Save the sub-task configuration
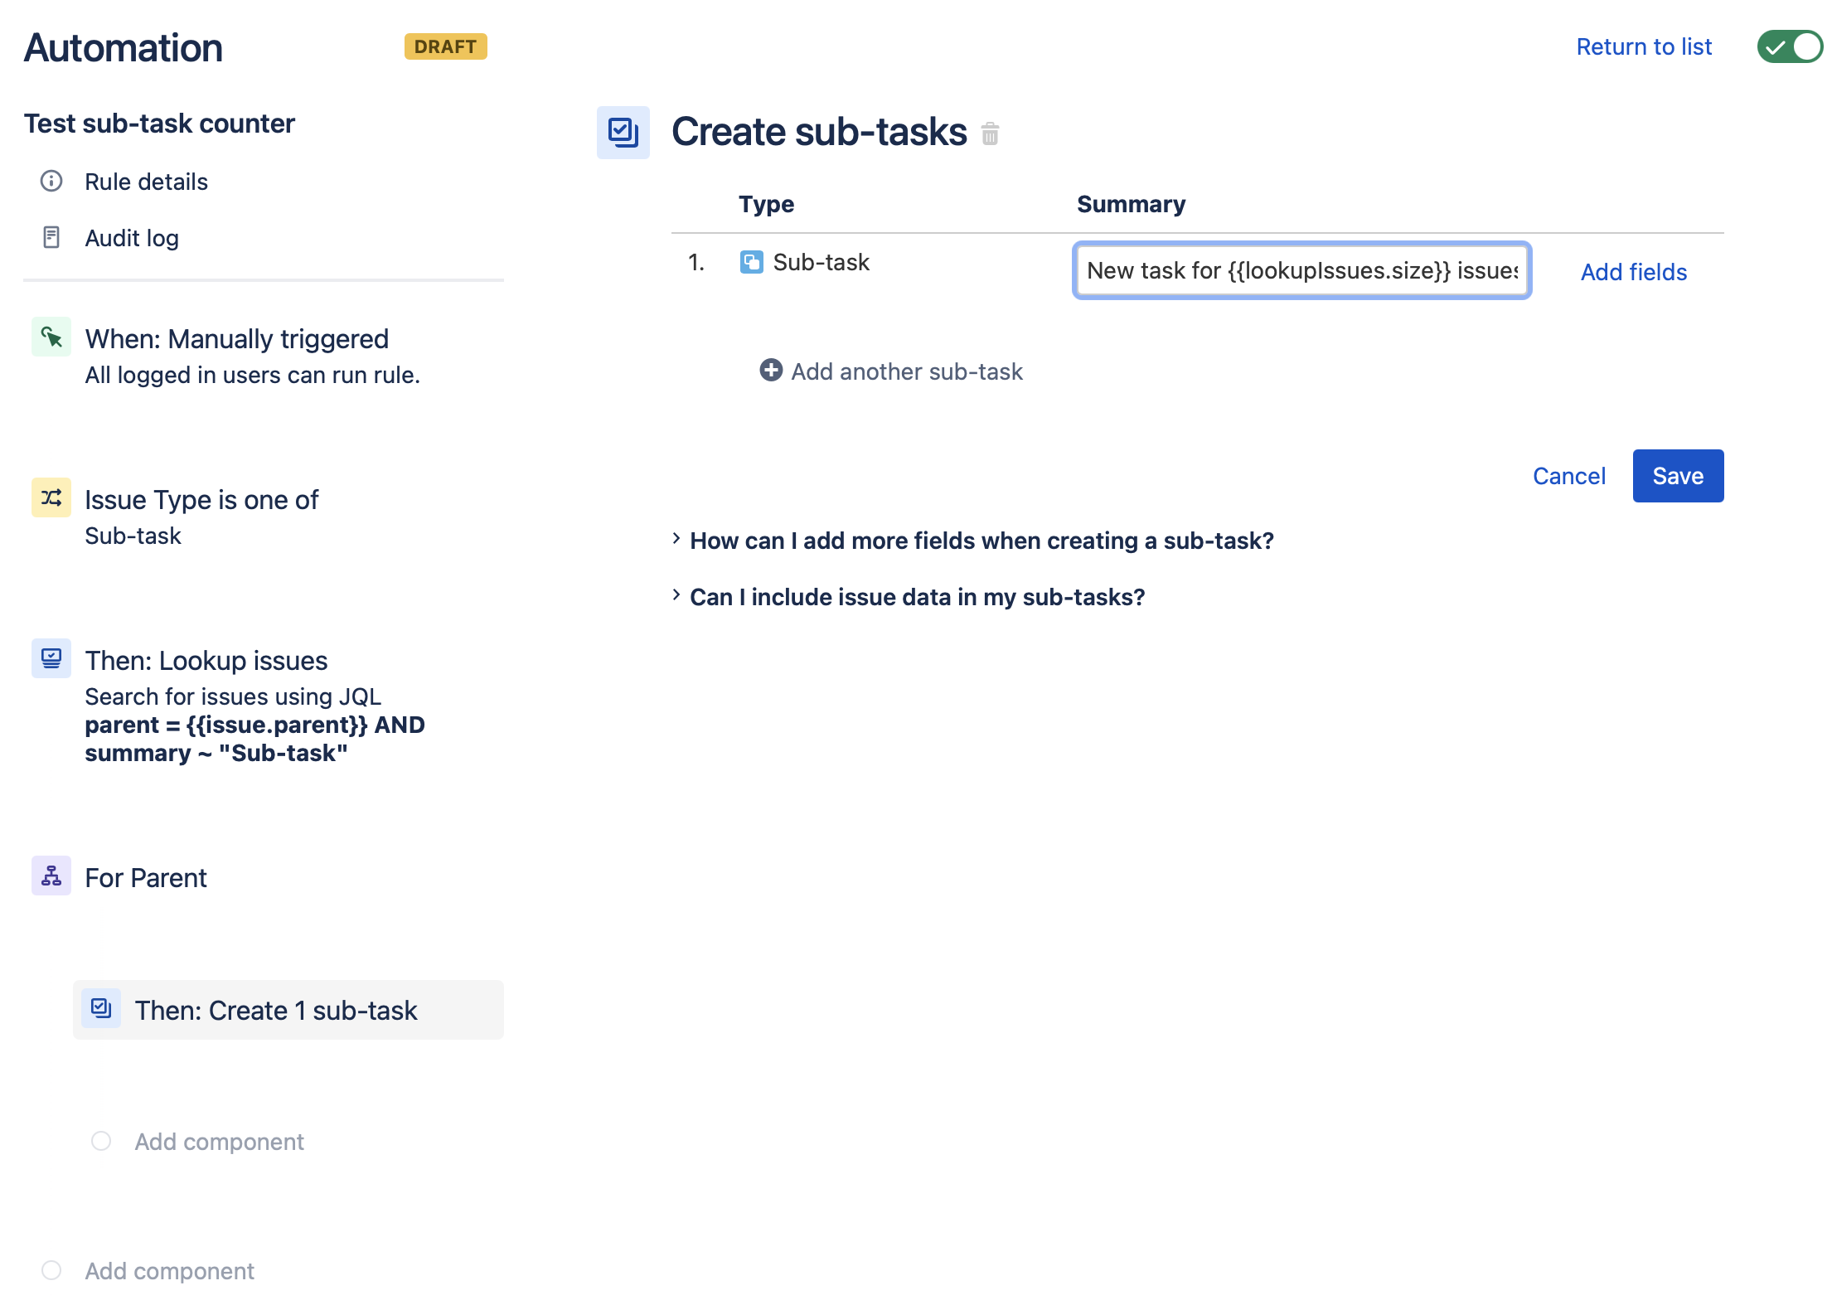1832x1305 pixels. (1677, 475)
